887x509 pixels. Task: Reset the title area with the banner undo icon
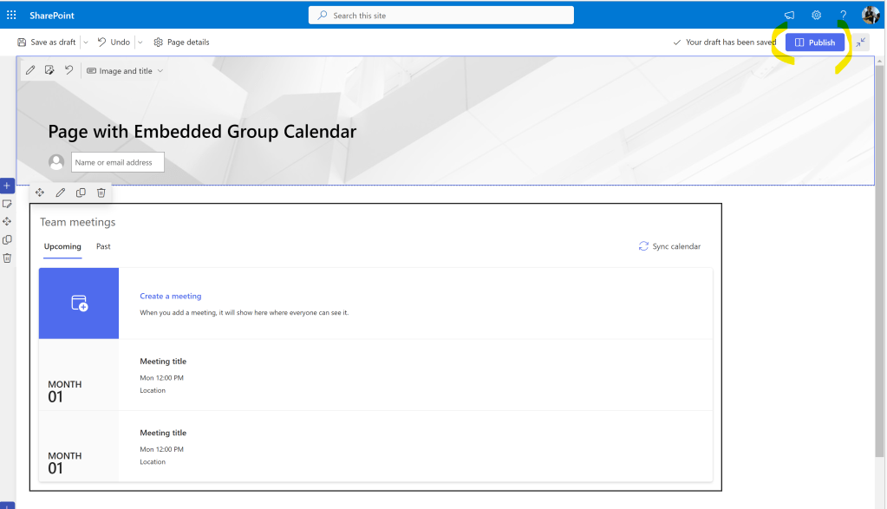tap(69, 70)
